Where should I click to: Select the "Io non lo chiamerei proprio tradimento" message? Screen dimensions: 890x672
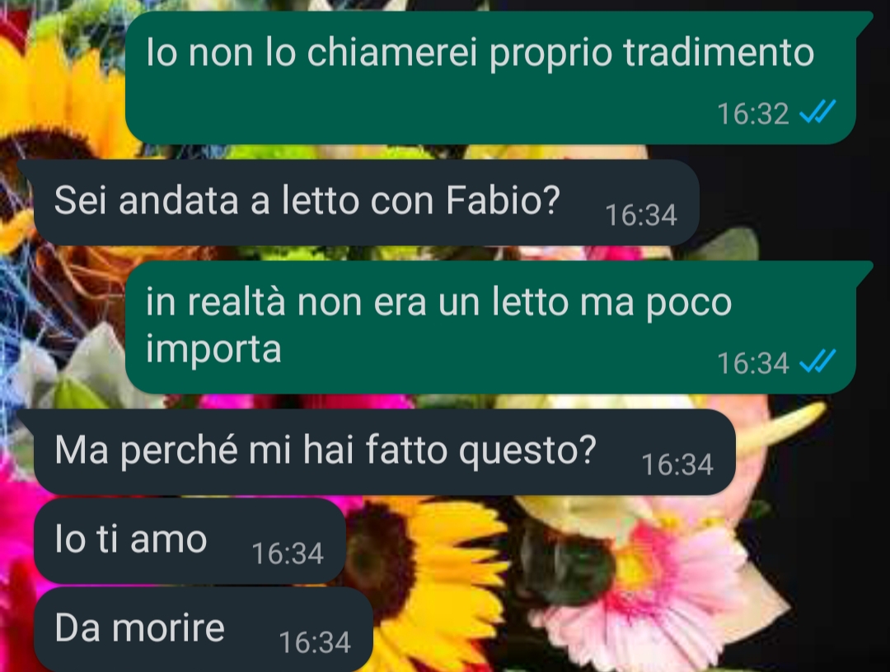(490, 77)
